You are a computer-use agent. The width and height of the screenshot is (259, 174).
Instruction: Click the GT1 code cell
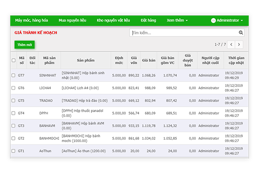[21, 151]
